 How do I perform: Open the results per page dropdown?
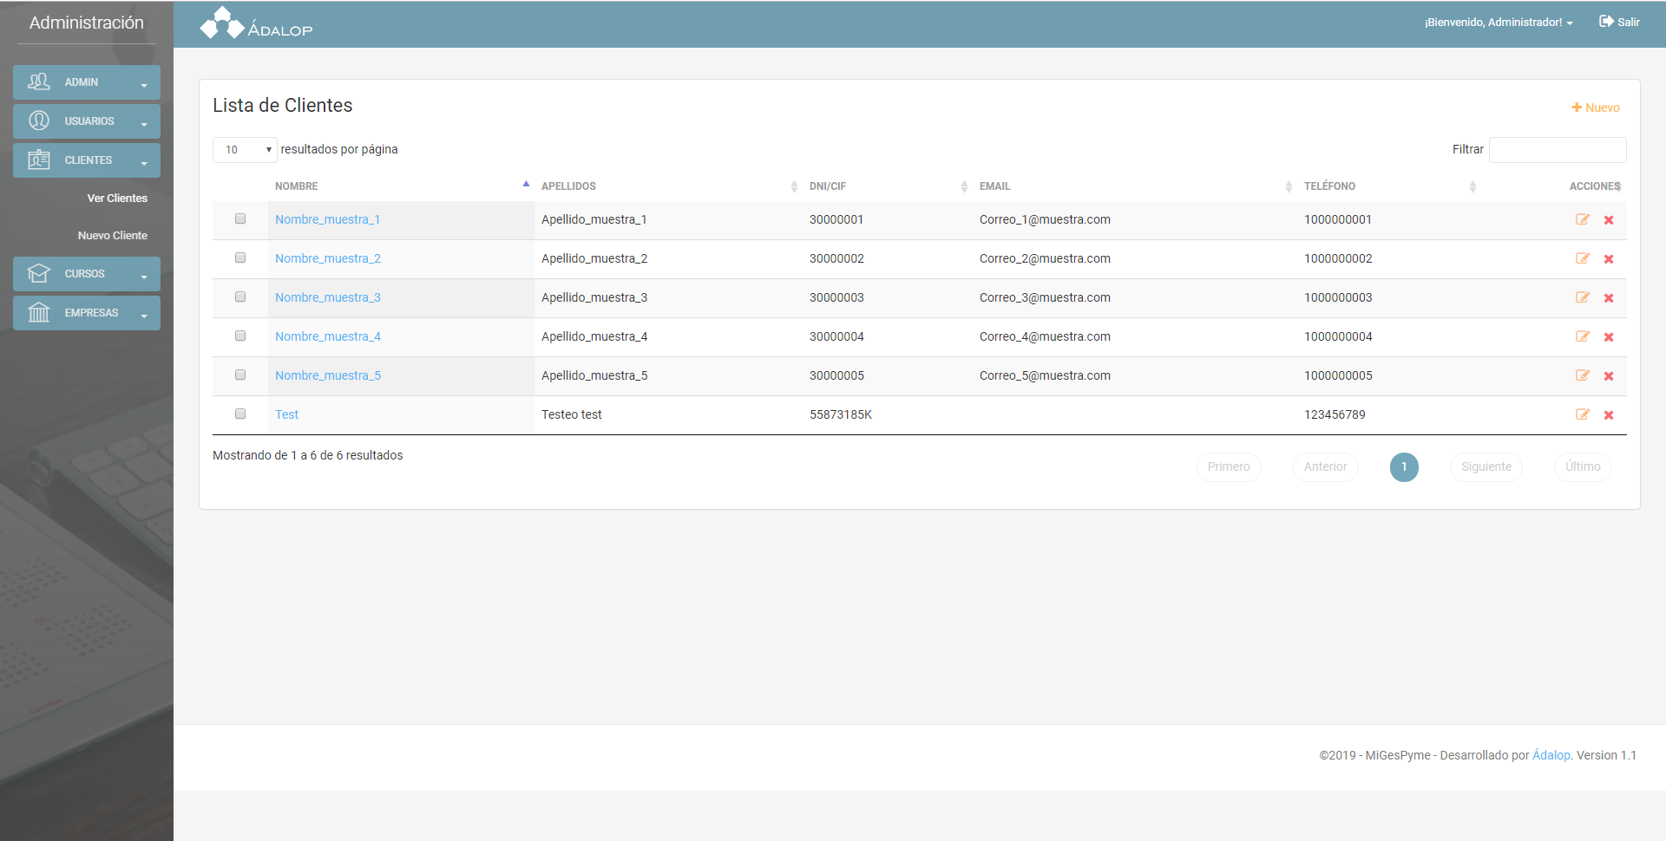(245, 150)
